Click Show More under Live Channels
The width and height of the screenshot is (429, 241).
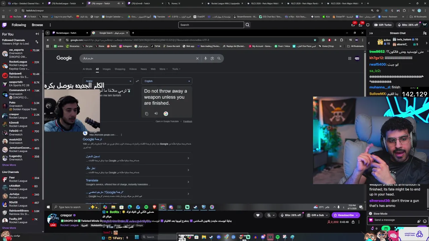coord(9,228)
